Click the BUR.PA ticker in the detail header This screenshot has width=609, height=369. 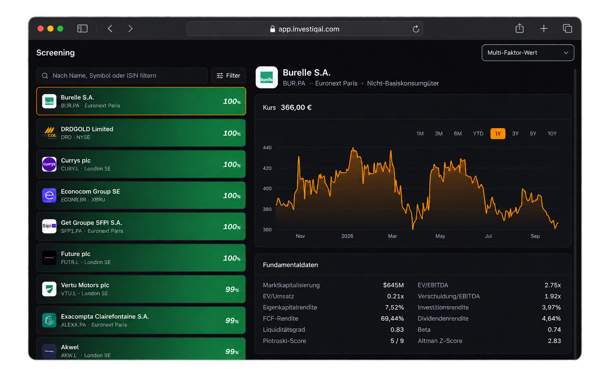294,83
